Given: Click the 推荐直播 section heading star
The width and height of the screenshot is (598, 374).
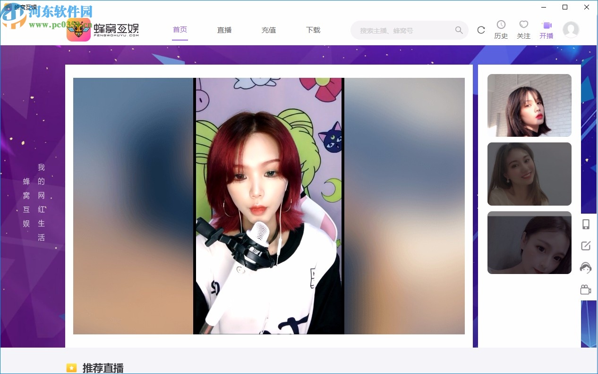Looking at the screenshot, I should [x=71, y=368].
